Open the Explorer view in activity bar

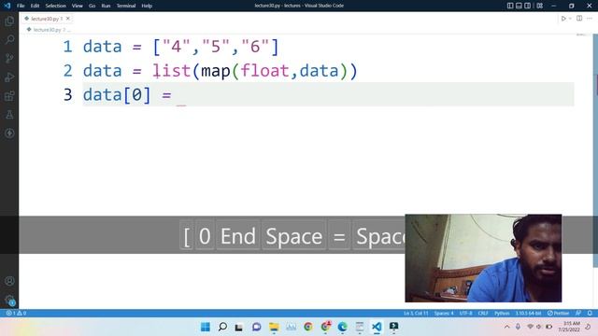coord(9,21)
